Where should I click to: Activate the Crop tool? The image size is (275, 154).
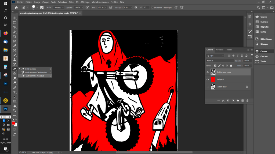coord(15,36)
